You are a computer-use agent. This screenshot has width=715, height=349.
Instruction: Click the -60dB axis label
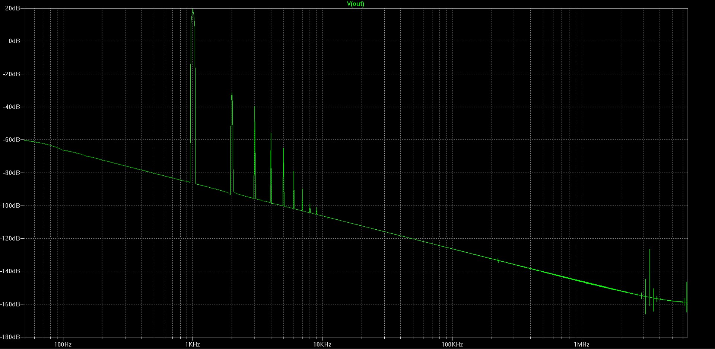[x=12, y=140]
